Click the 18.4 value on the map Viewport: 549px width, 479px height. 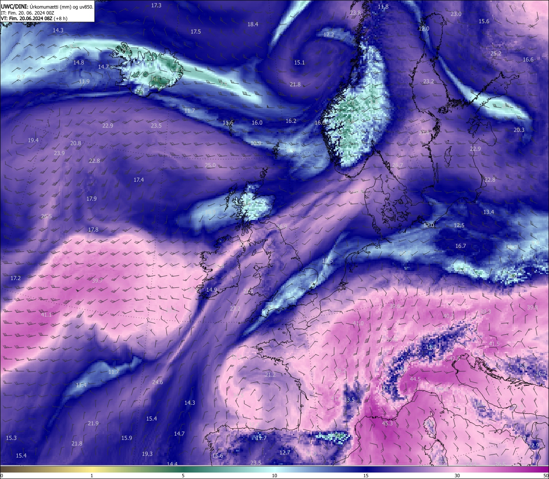coord(253,24)
